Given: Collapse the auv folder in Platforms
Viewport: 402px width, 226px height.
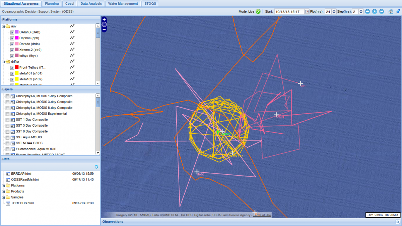Looking at the screenshot, I should 4,26.
